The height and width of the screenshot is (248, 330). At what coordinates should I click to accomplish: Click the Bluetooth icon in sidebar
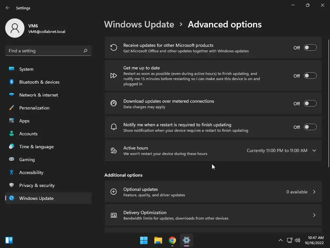(x=12, y=82)
